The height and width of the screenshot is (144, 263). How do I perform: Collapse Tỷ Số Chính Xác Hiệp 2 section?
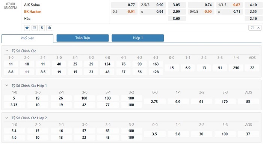click(7, 118)
